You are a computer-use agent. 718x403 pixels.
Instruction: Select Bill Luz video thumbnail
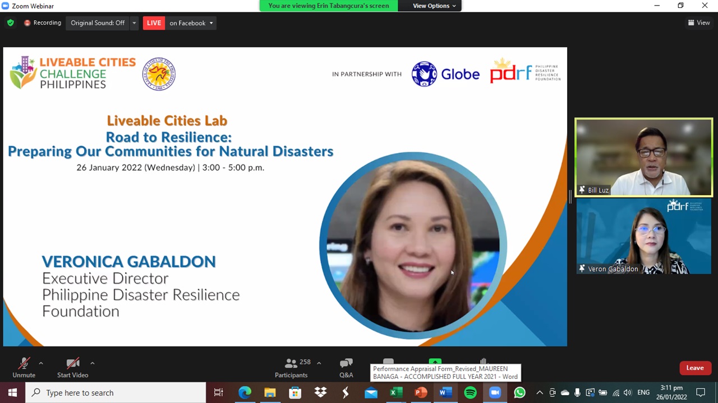point(644,157)
